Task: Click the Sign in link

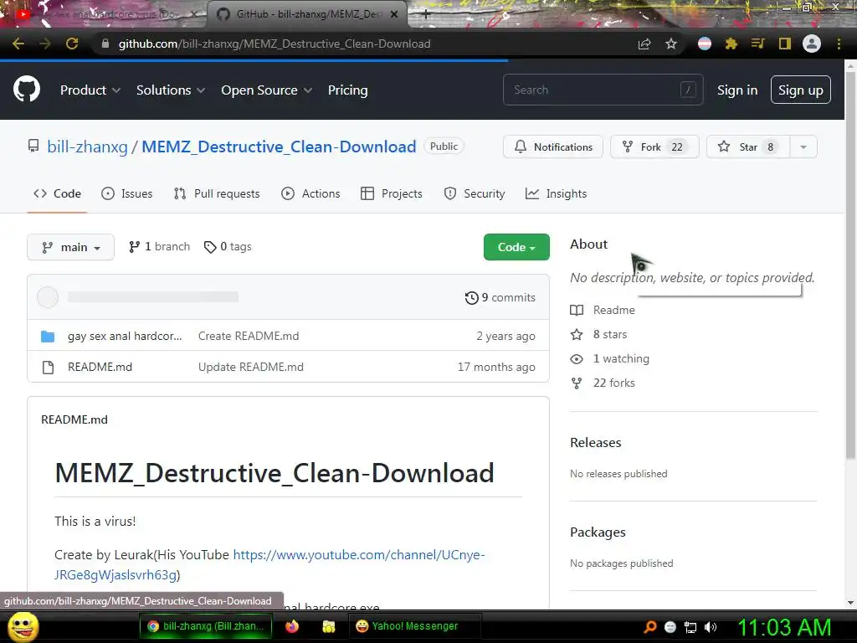Action: tap(737, 90)
